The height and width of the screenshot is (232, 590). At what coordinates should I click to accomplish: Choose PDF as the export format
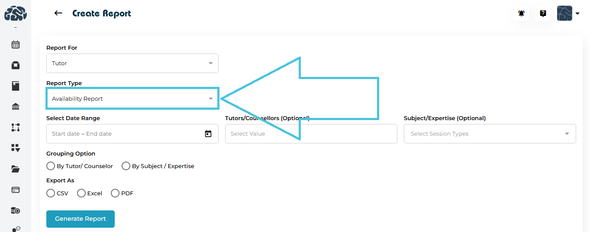[115, 193]
